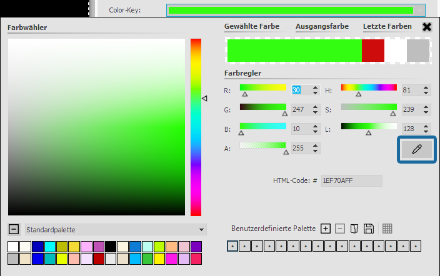Click the green Gewählte Farbe preview

pyautogui.click(x=294, y=51)
